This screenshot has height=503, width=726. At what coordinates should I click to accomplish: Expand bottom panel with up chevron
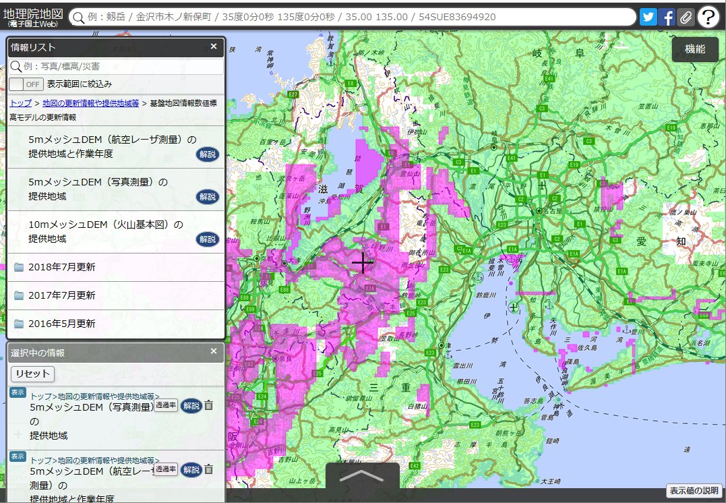click(362, 475)
